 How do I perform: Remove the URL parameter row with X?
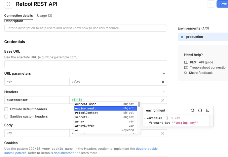pyautogui.click(x=163, y=82)
